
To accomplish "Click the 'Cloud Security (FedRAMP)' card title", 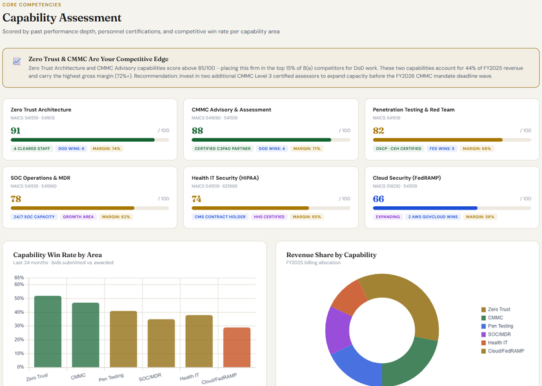I will 407,178.
